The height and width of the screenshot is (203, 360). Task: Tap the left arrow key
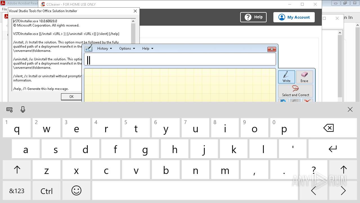coord(314,191)
